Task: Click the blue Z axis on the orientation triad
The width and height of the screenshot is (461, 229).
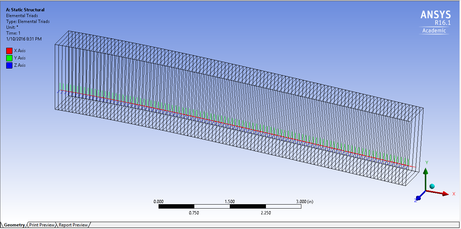Action: [419, 197]
